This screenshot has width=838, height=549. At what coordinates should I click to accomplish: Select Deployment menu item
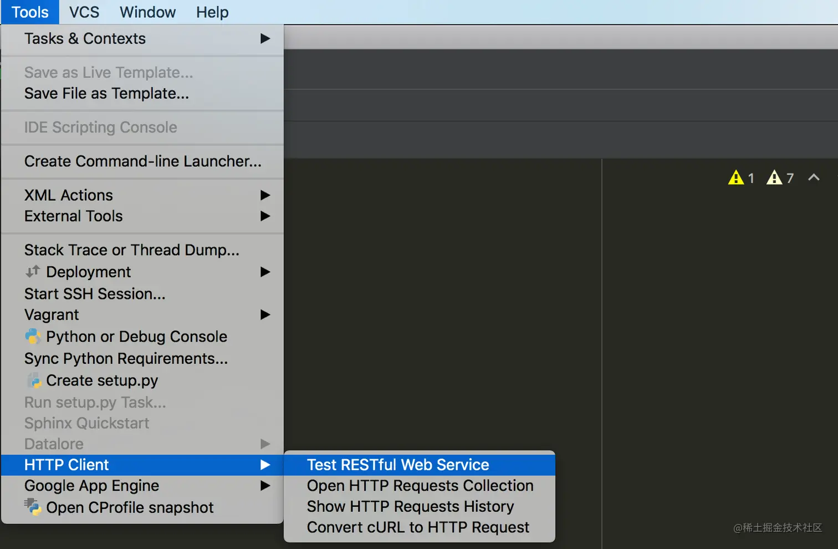point(142,272)
